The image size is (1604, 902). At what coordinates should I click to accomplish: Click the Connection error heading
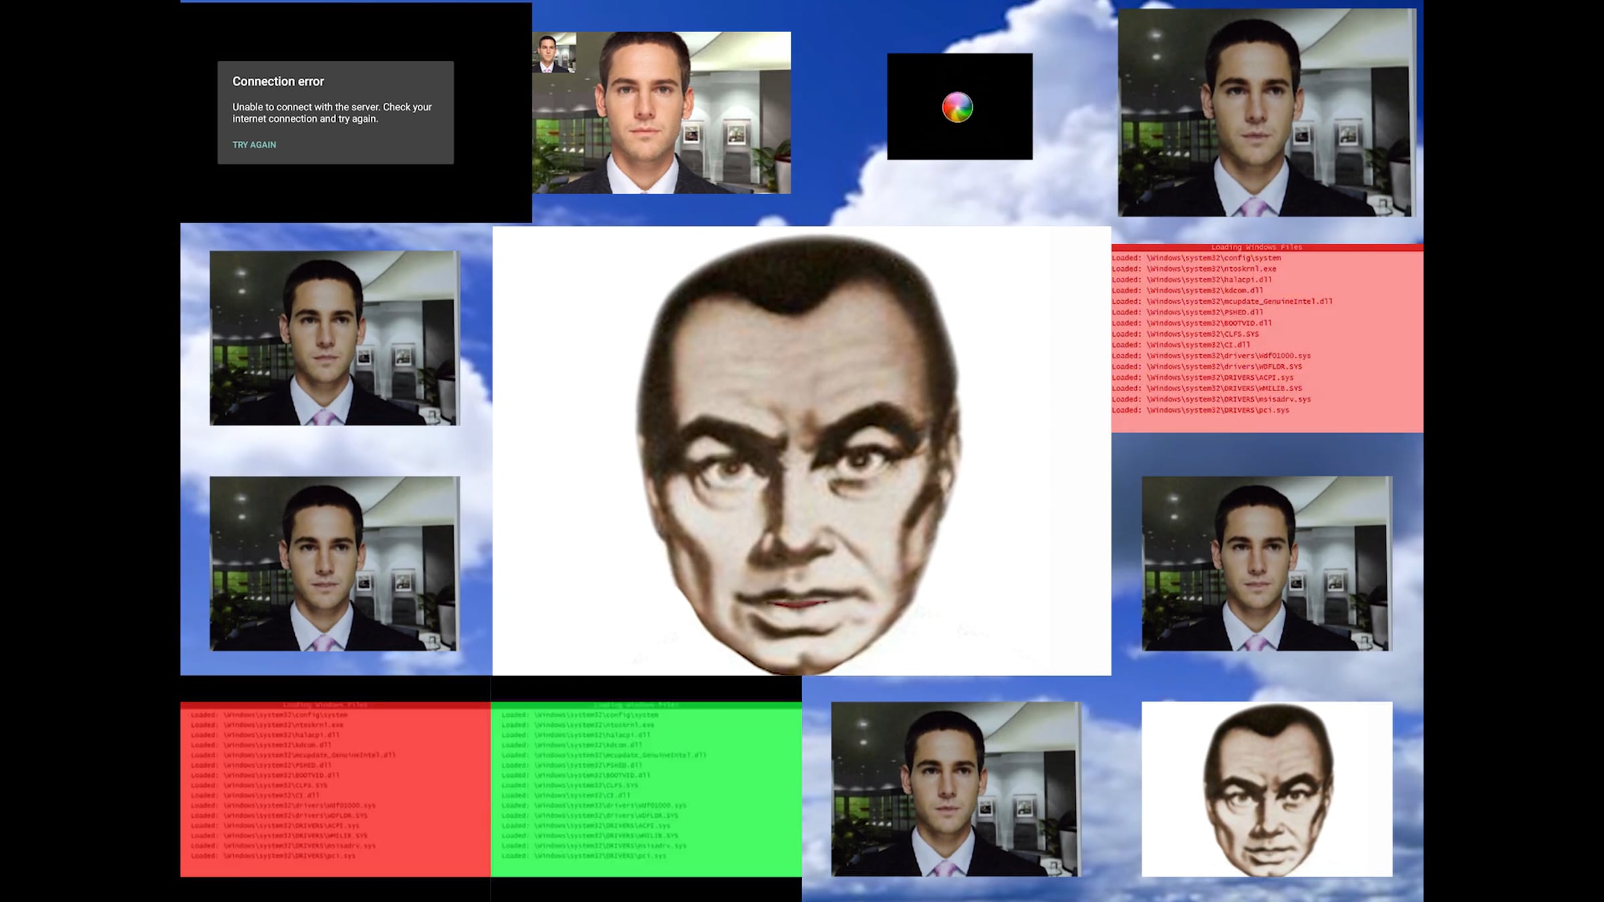click(278, 82)
